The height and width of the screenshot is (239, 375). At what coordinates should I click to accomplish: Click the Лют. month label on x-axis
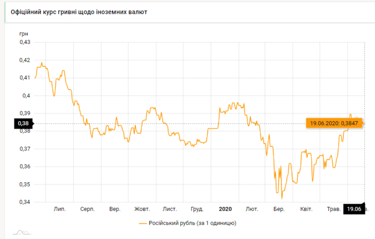pos(251,210)
